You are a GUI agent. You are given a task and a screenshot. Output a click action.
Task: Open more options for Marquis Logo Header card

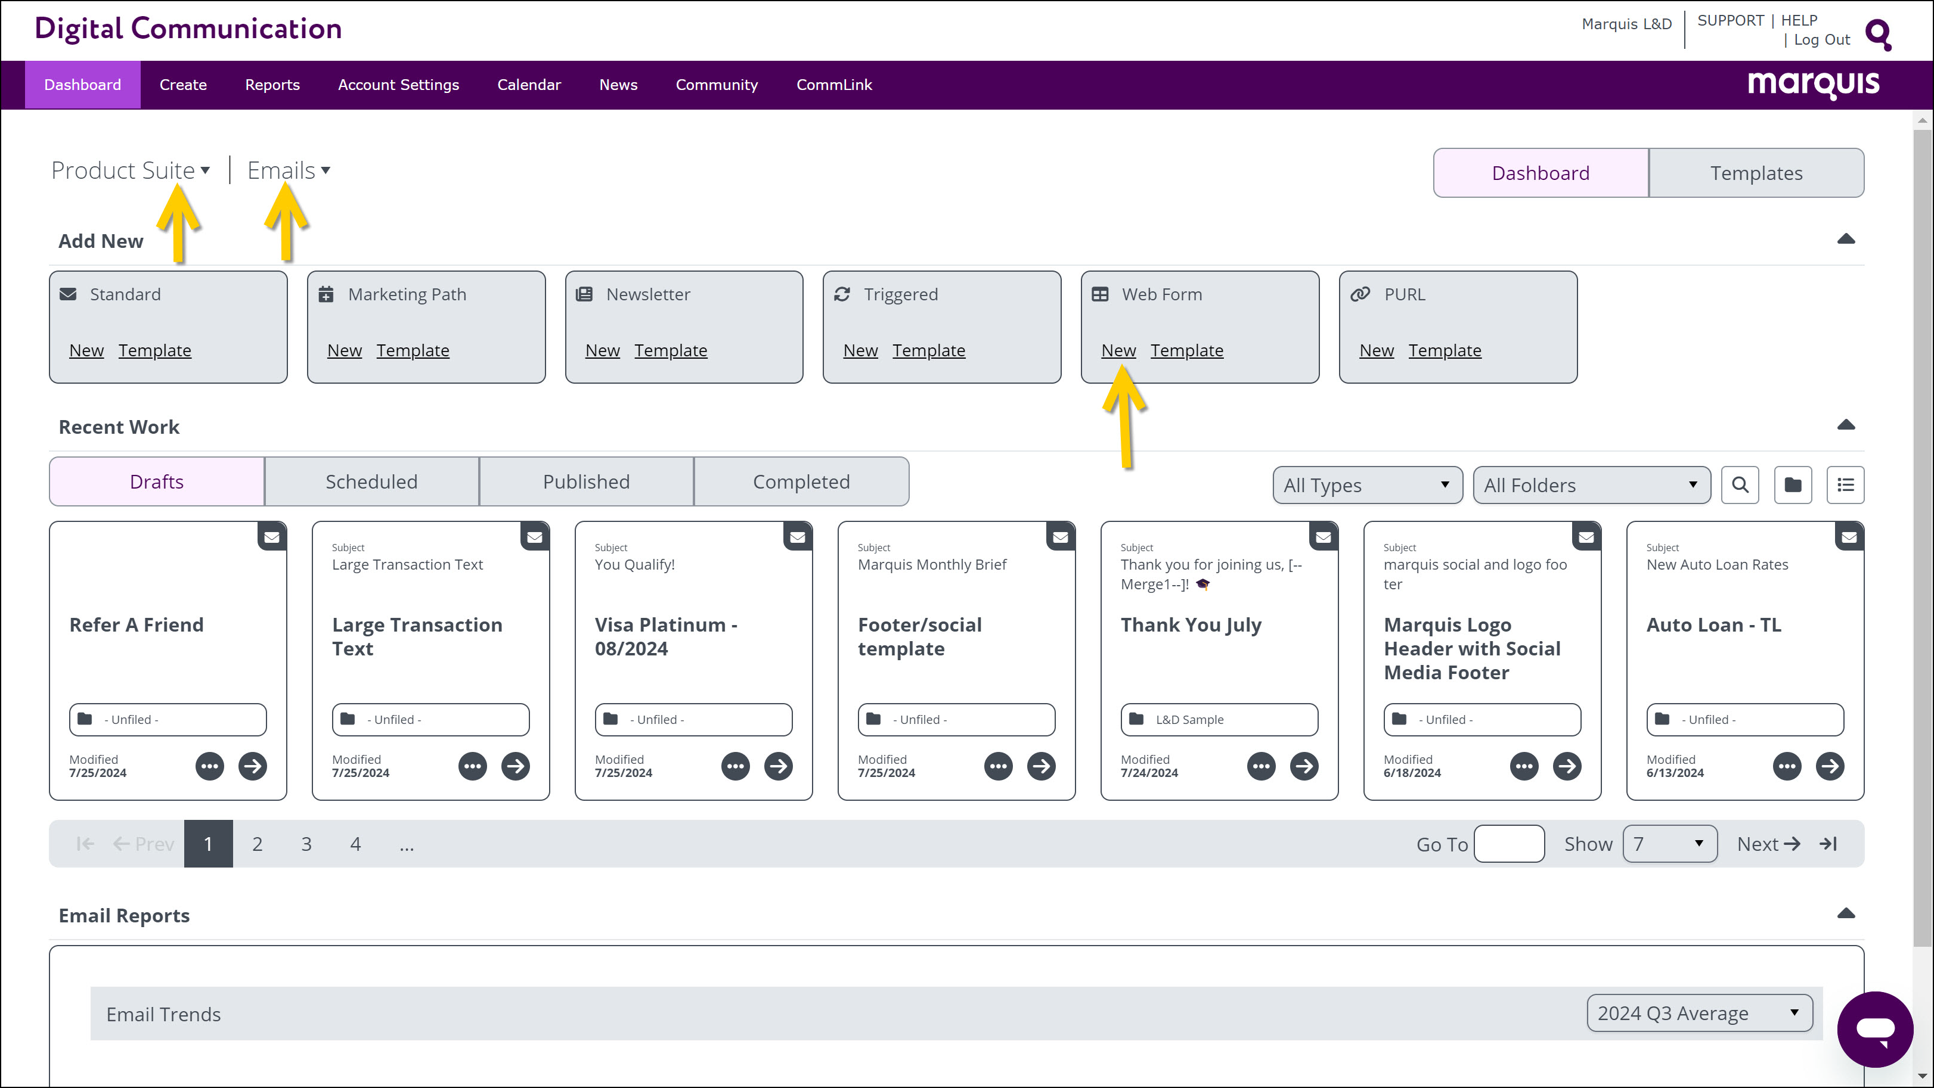1524,766
